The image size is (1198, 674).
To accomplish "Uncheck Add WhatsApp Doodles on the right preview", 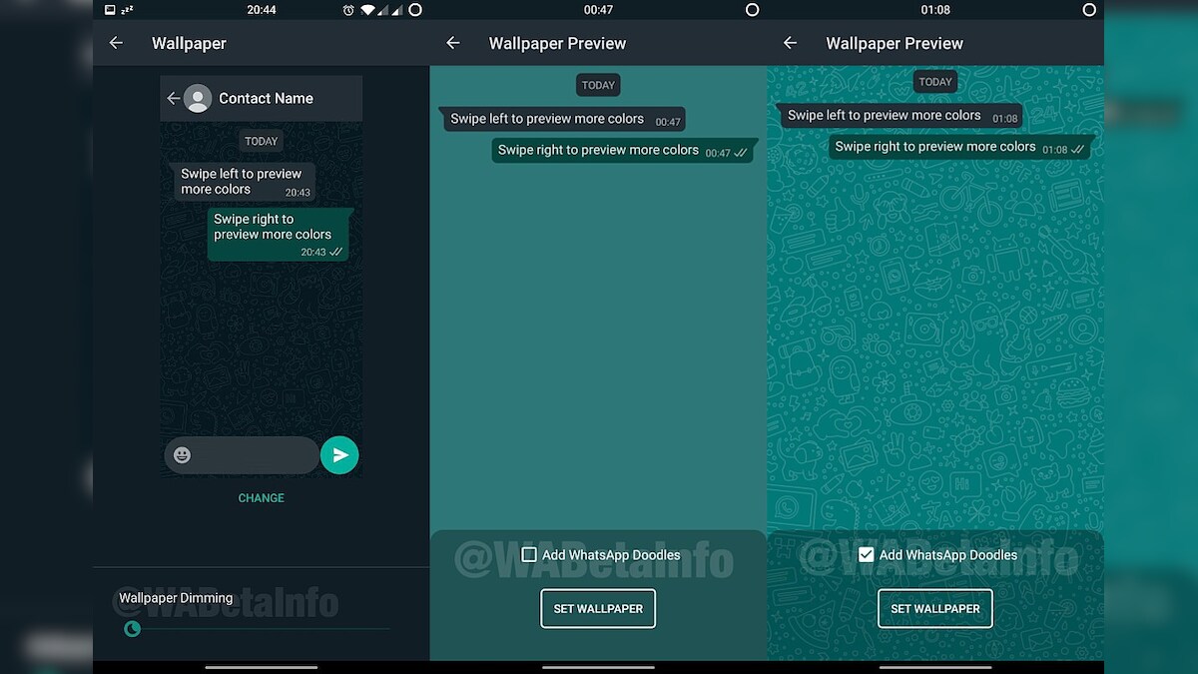I will [x=867, y=554].
